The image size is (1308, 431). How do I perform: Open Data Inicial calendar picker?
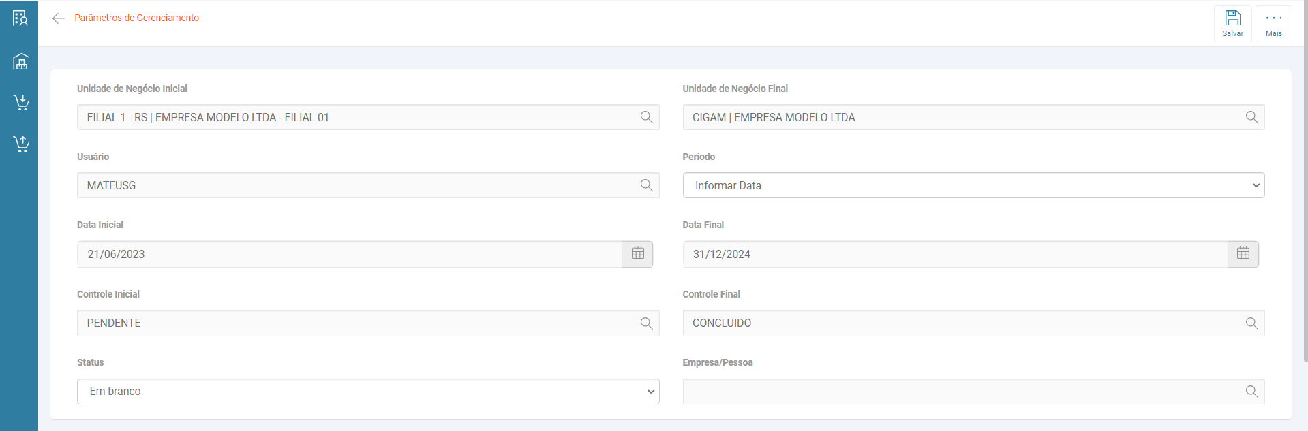pos(637,254)
